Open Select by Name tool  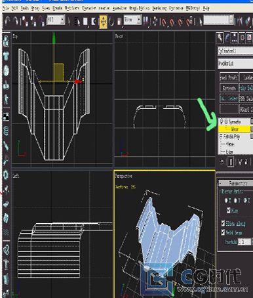(77, 22)
